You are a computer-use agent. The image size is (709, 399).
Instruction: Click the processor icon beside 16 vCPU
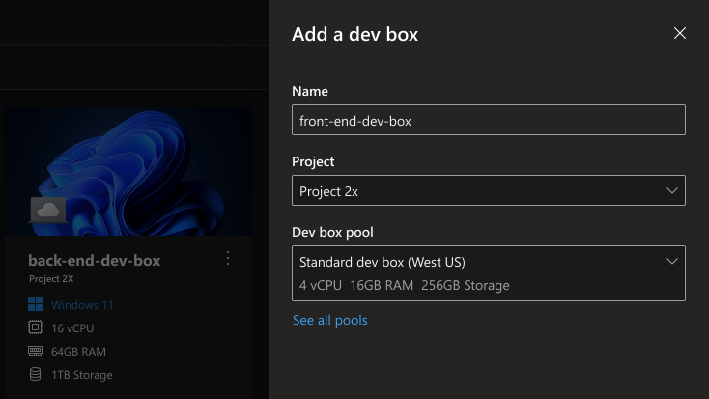click(x=36, y=328)
